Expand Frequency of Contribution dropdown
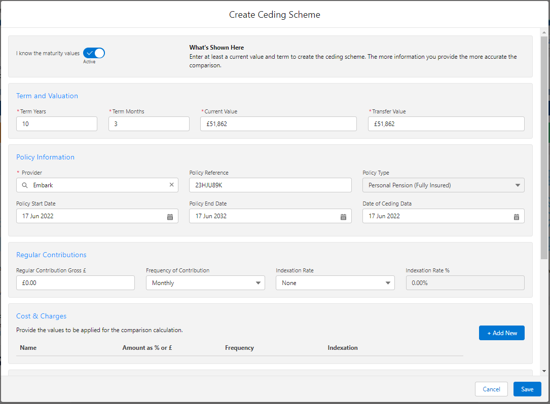The image size is (550, 404). point(205,283)
